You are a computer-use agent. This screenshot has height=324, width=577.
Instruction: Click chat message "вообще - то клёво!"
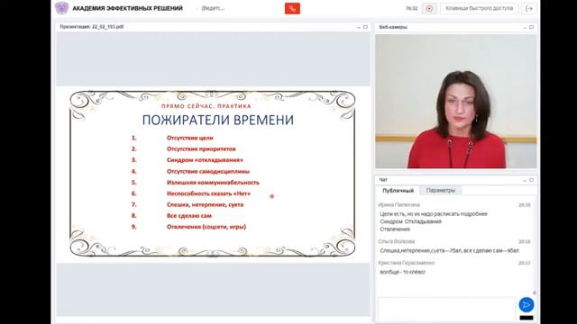click(x=403, y=272)
